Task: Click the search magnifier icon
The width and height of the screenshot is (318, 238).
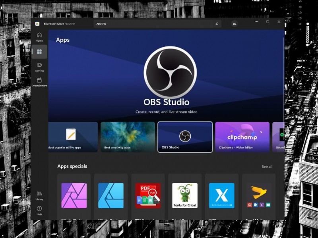Action: pyautogui.click(x=217, y=24)
